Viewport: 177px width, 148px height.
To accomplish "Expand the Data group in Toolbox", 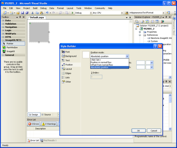I will pos(3,20).
